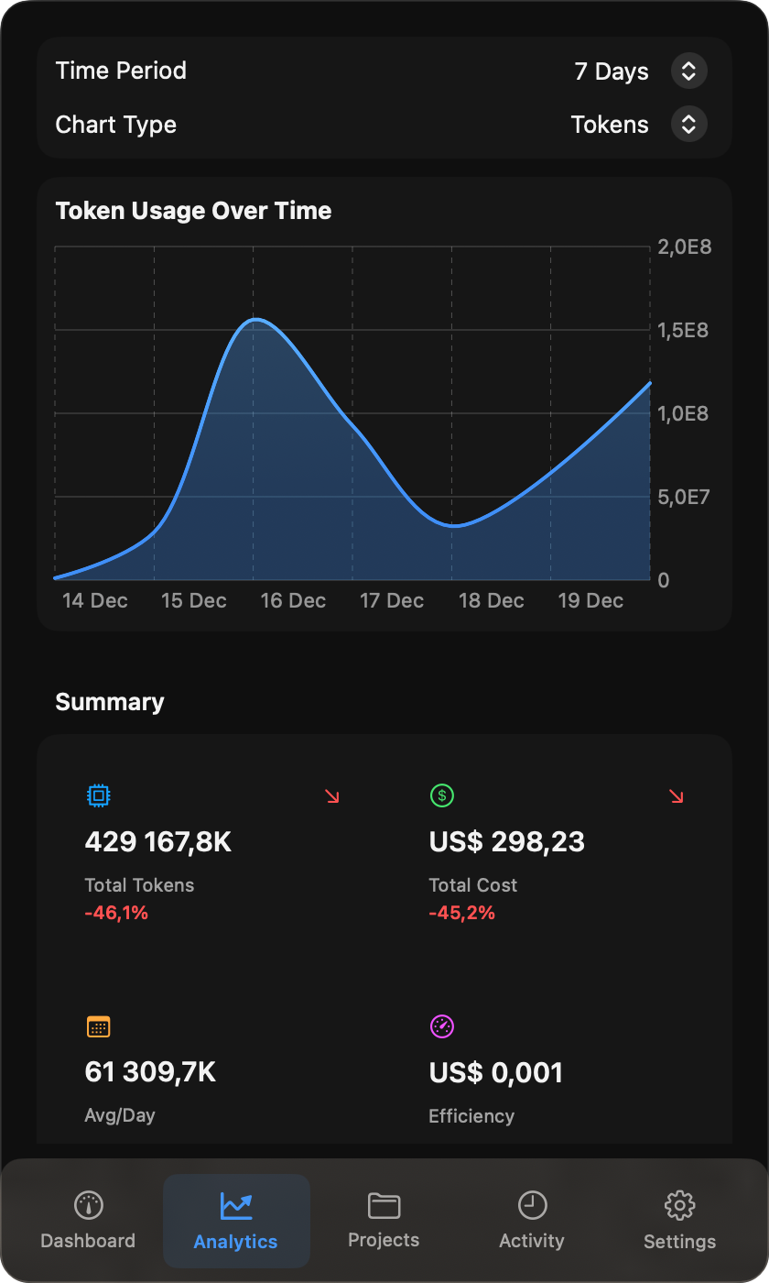Click the orange calendar icon above Avg/Day
This screenshot has height=1283, width=769.
(x=98, y=1026)
